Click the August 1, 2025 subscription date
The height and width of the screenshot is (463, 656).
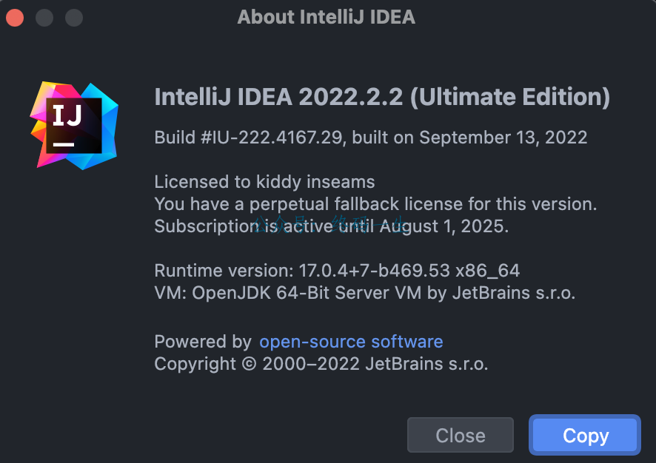pyautogui.click(x=444, y=226)
